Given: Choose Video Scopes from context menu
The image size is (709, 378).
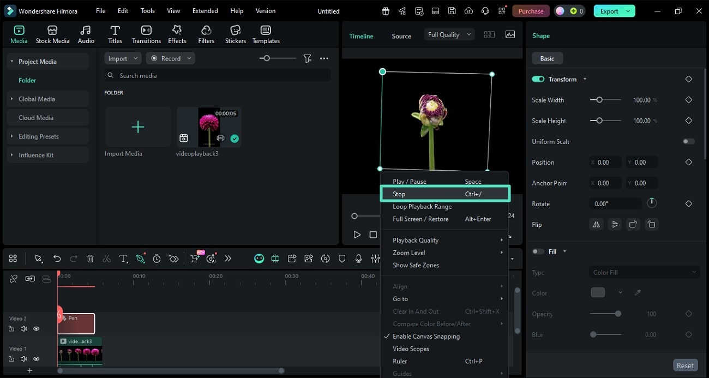Looking at the screenshot, I should pyautogui.click(x=411, y=349).
